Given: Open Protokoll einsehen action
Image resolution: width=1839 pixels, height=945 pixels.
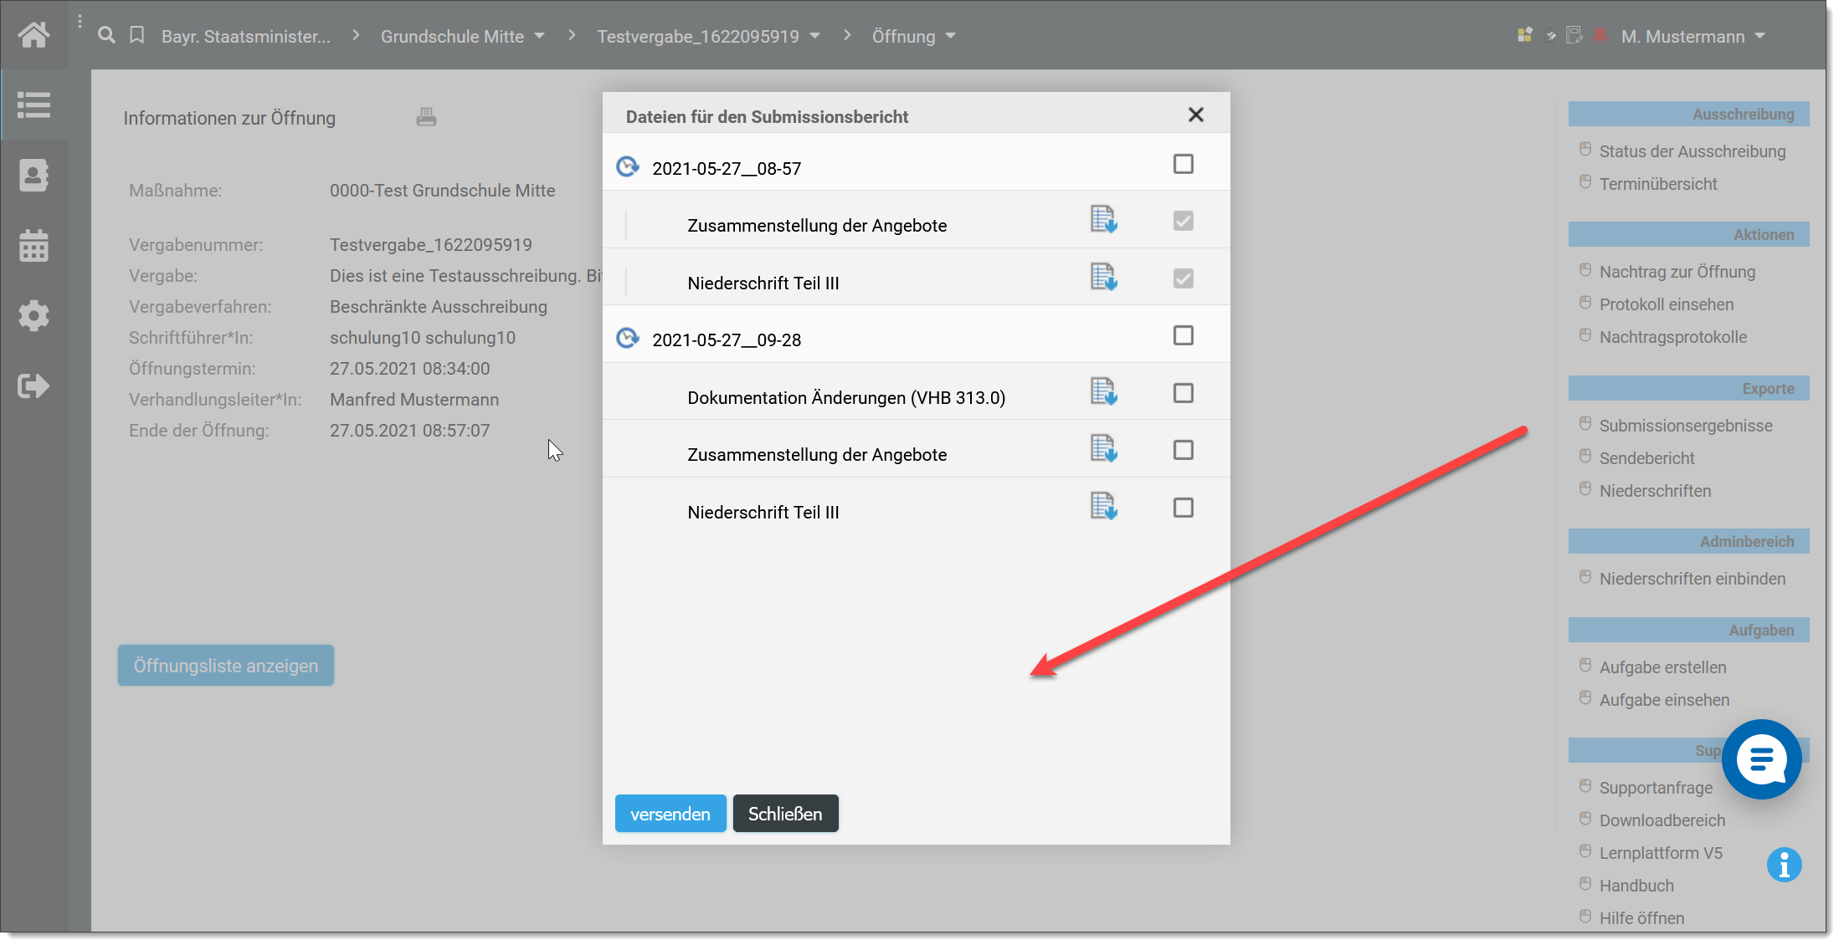Looking at the screenshot, I should pyautogui.click(x=1667, y=304).
